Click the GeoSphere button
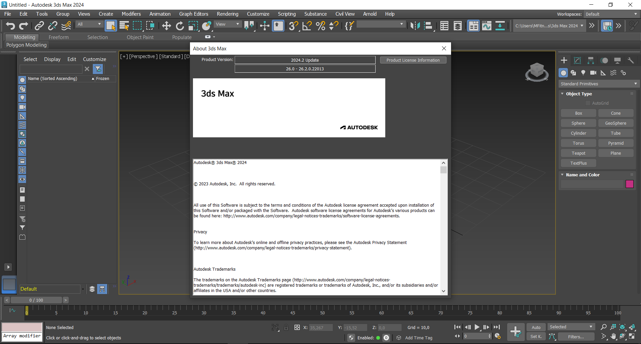Viewport: 641px width, 344px height. (616, 123)
